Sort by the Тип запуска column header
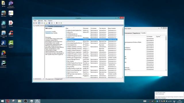This screenshot has height=103, width=184. click(102, 28)
